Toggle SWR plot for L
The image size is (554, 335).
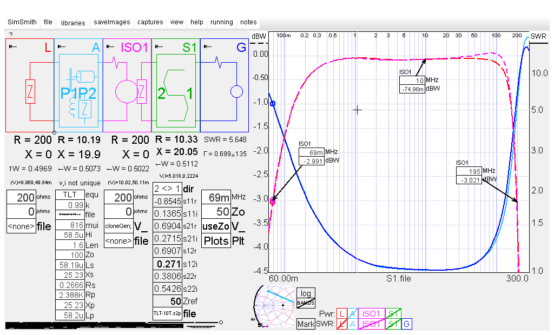pos(342,324)
